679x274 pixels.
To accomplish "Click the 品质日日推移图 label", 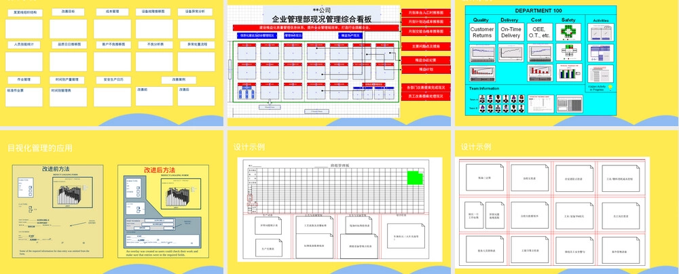I will pos(69,45).
